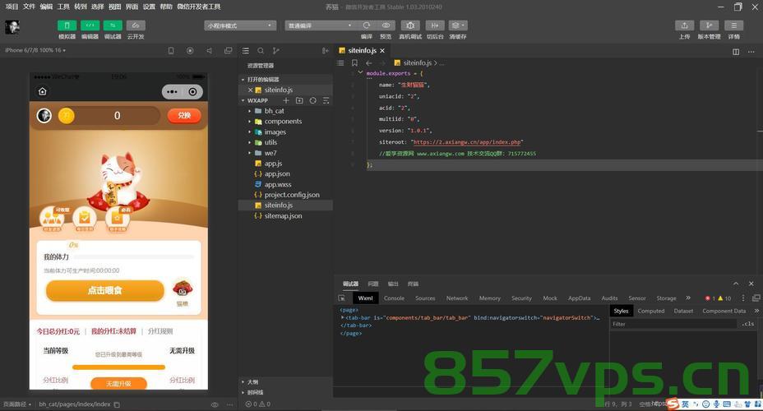This screenshot has height=411, width=763.
Task: Click the 兑换 exchange button in simulator
Action: click(184, 115)
